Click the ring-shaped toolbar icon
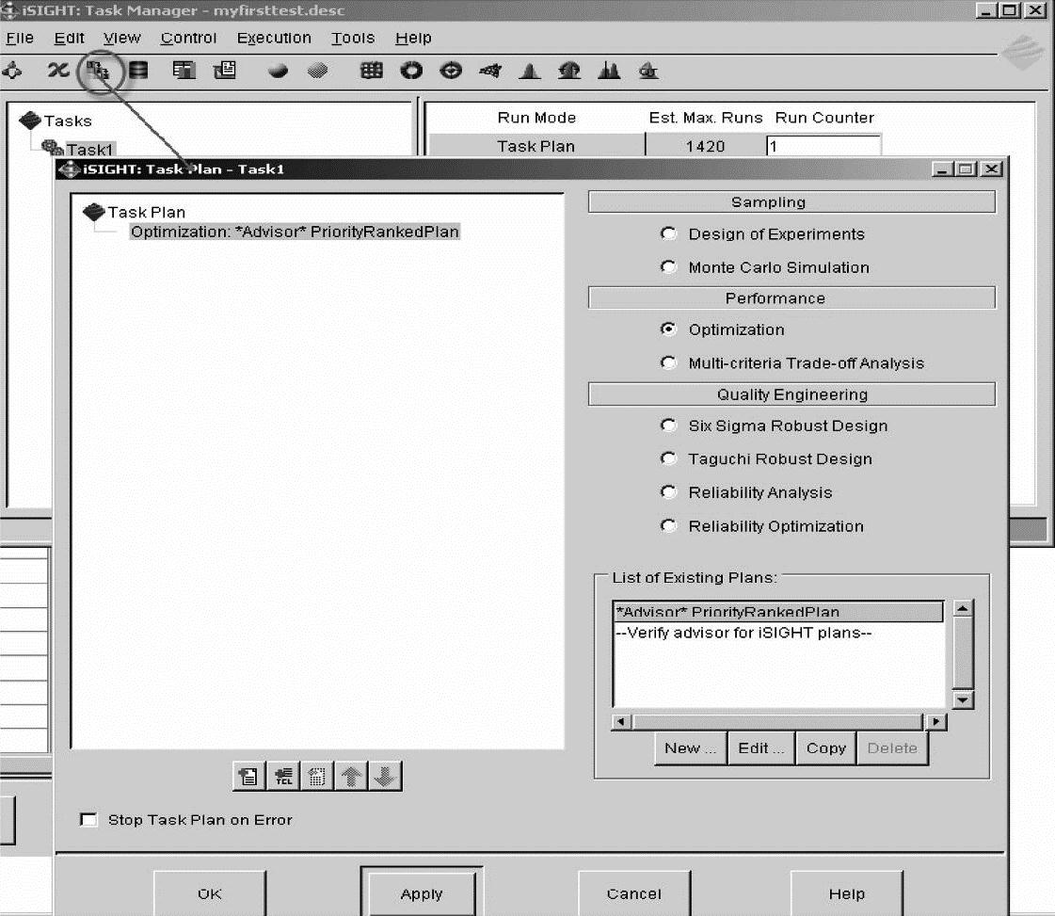Viewport: 1055px width, 916px height. pyautogui.click(x=411, y=70)
